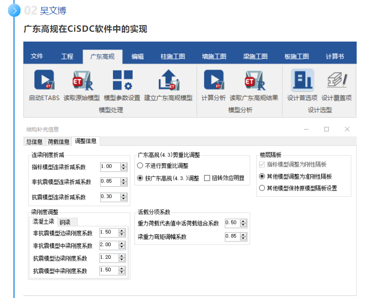
Task: Run the 计算分析 tool
Action: click(x=214, y=80)
